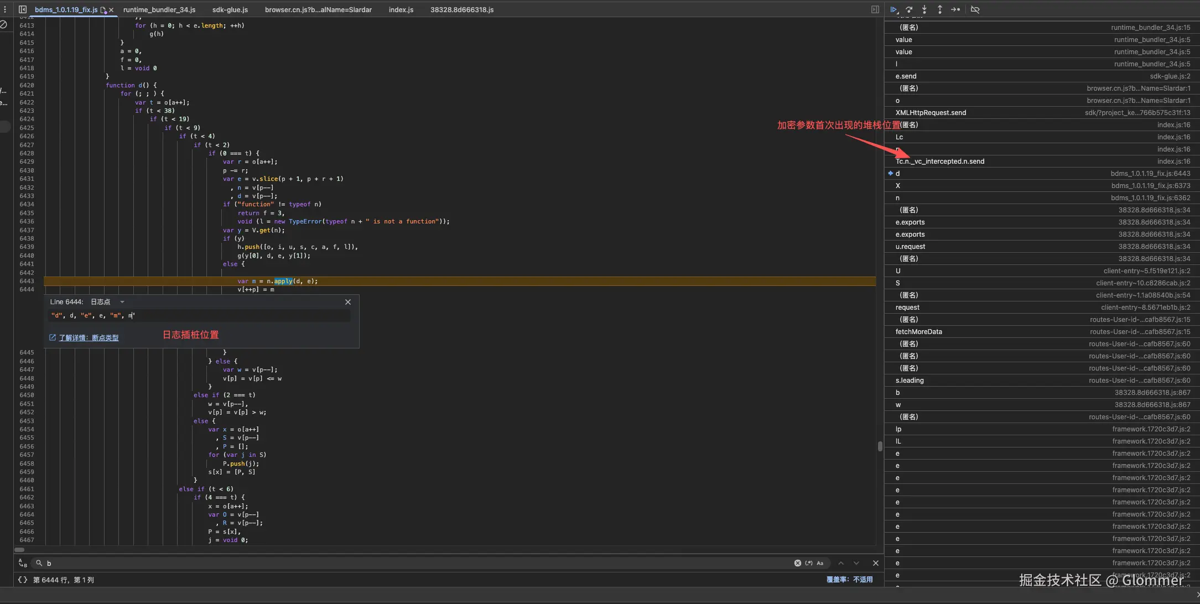This screenshot has width=1200, height=604.
Task: Open the runtime_bundler_34.js tab
Action: [x=159, y=9]
